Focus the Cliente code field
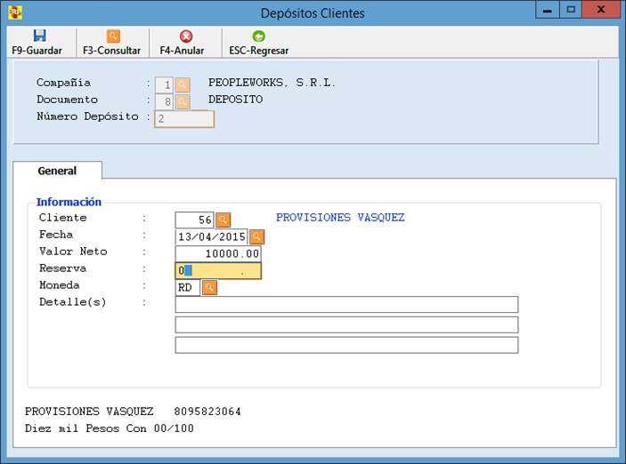Screen dimensions: 626x464 pos(194,220)
